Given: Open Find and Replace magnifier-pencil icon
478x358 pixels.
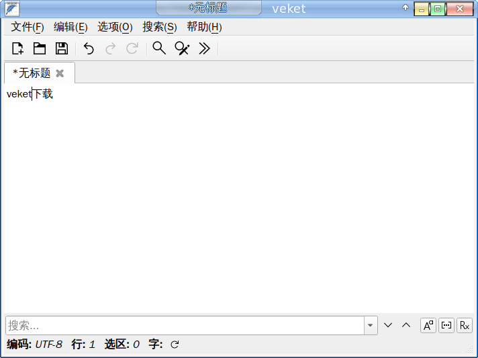Looking at the screenshot, I should 182,48.
